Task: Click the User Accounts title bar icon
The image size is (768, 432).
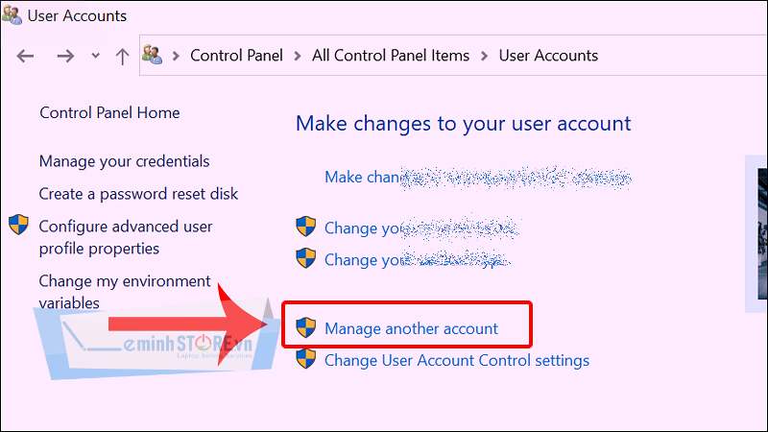Action: [12, 14]
